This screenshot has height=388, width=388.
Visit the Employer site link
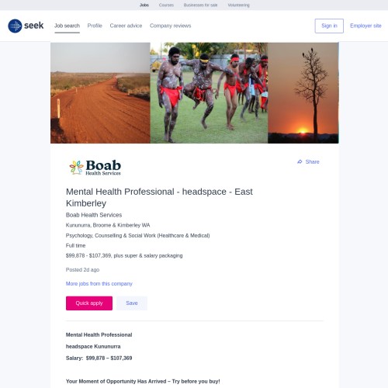[x=365, y=26]
